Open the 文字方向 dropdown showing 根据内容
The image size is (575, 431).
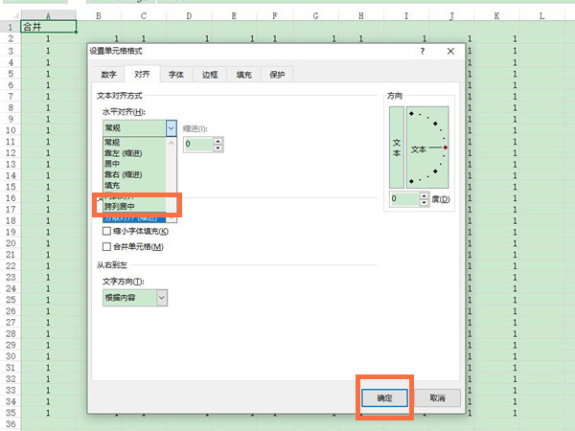[135, 298]
